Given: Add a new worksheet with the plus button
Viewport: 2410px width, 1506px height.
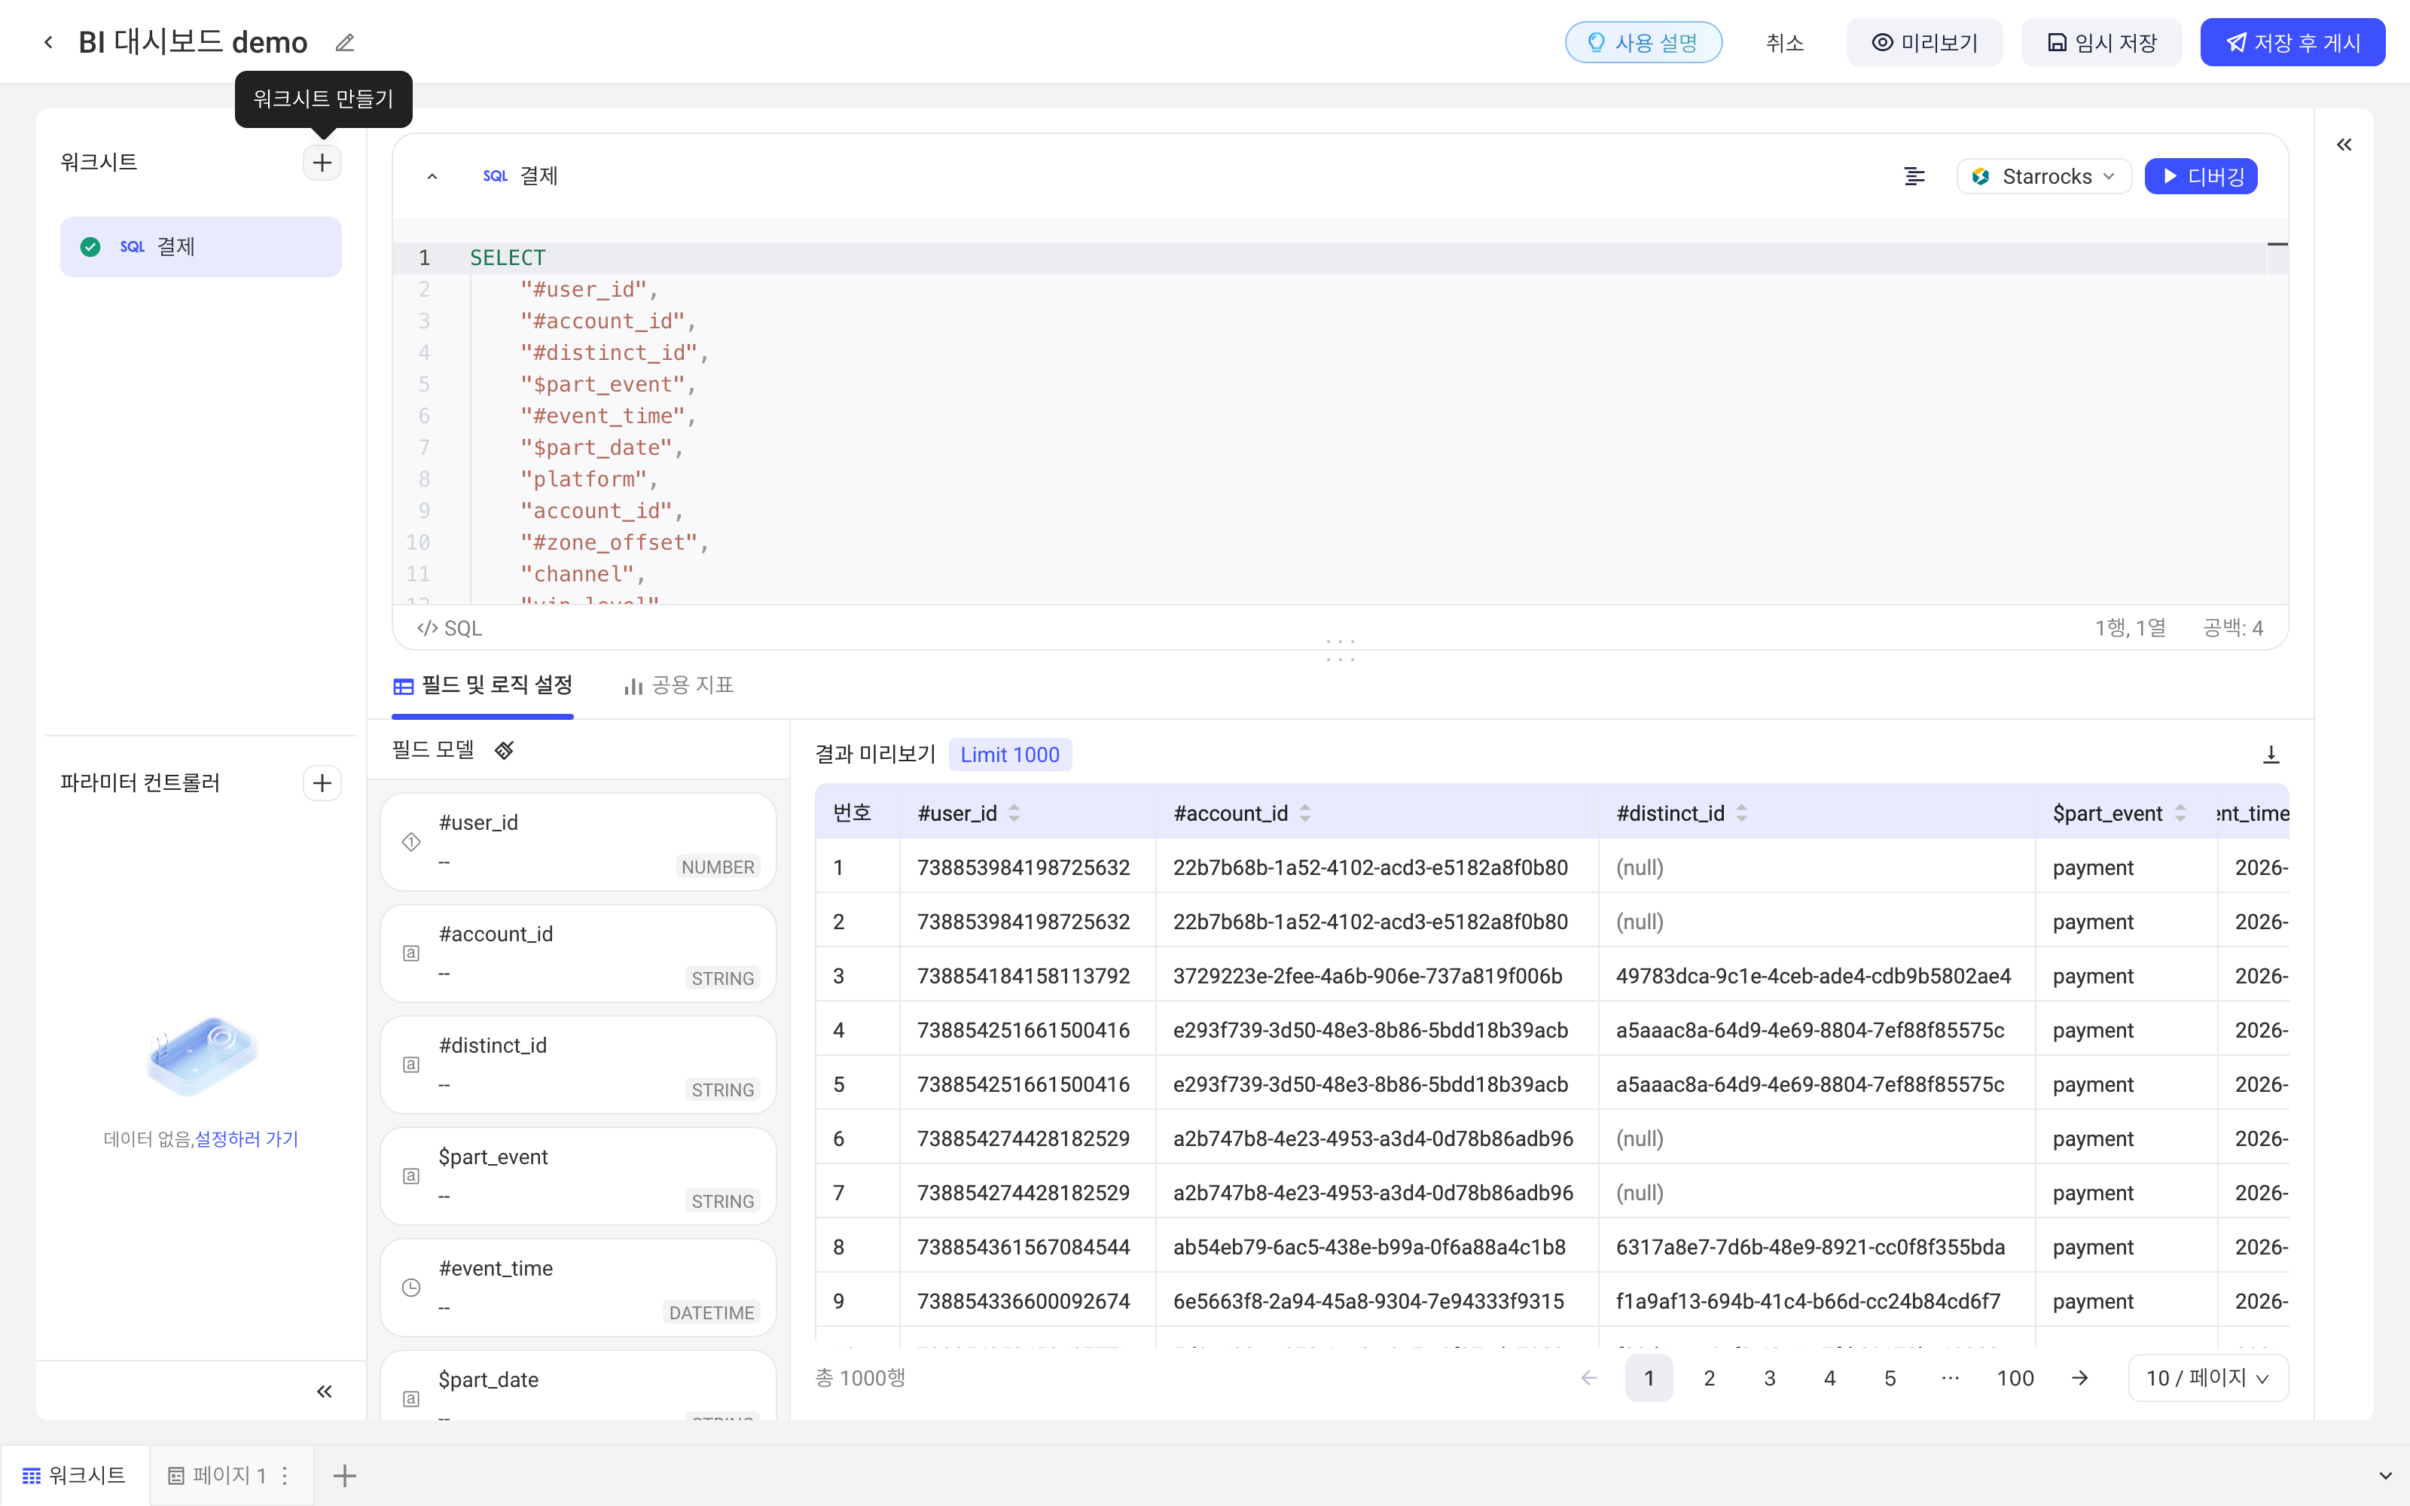Looking at the screenshot, I should [322, 163].
